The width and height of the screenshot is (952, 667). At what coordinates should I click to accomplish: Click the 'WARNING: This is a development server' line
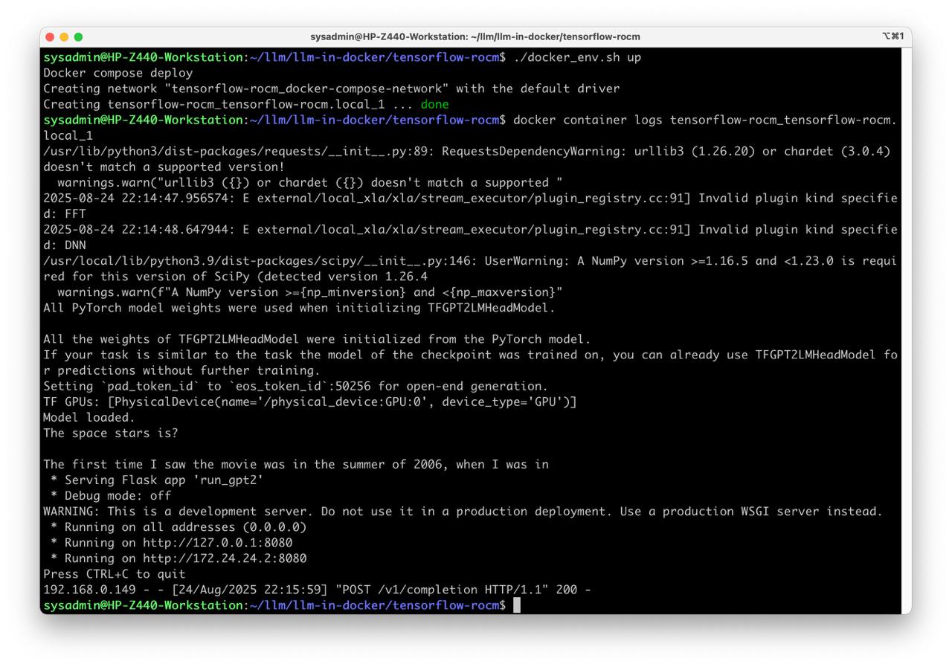click(463, 511)
